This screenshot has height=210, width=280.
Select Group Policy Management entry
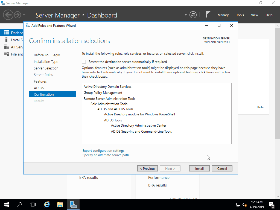(103, 93)
